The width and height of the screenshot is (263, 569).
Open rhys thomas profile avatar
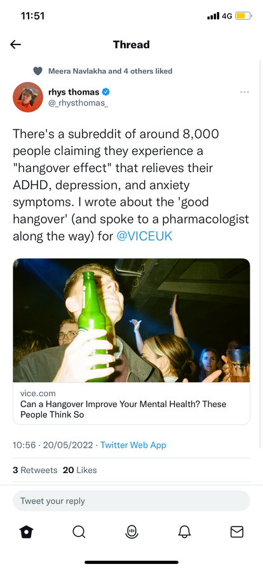click(28, 97)
